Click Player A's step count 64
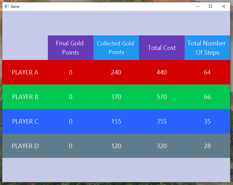The image size is (233, 185). tap(207, 73)
